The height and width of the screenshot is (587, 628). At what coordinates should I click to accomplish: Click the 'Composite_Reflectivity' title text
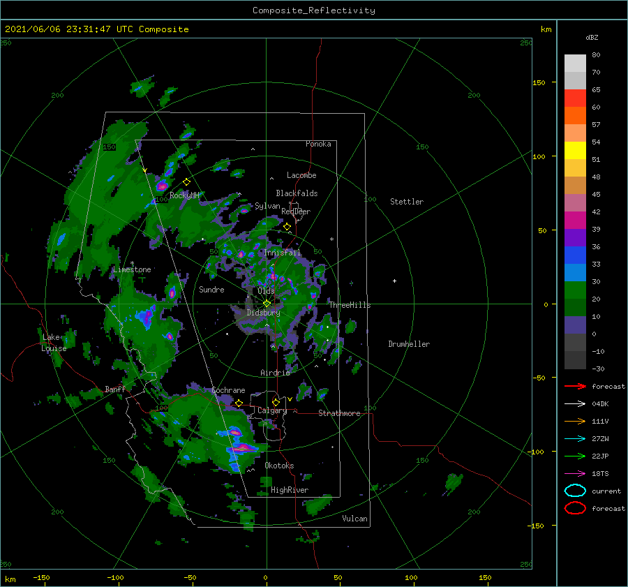click(x=314, y=10)
